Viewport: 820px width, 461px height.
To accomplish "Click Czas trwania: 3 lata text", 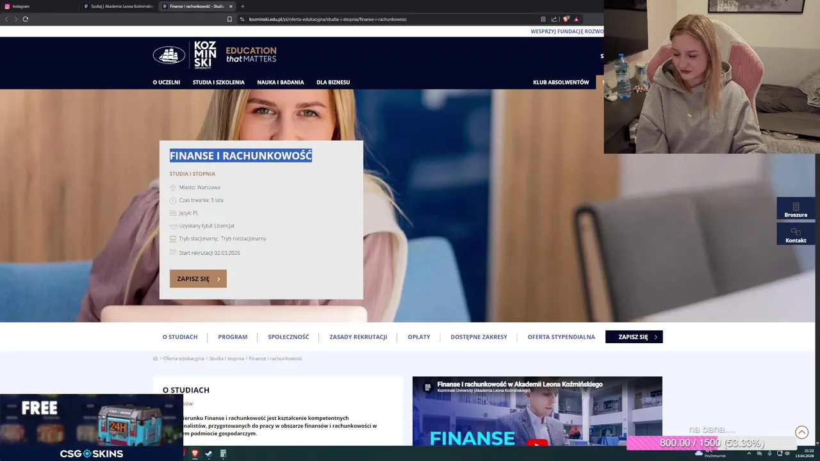I will pyautogui.click(x=201, y=200).
